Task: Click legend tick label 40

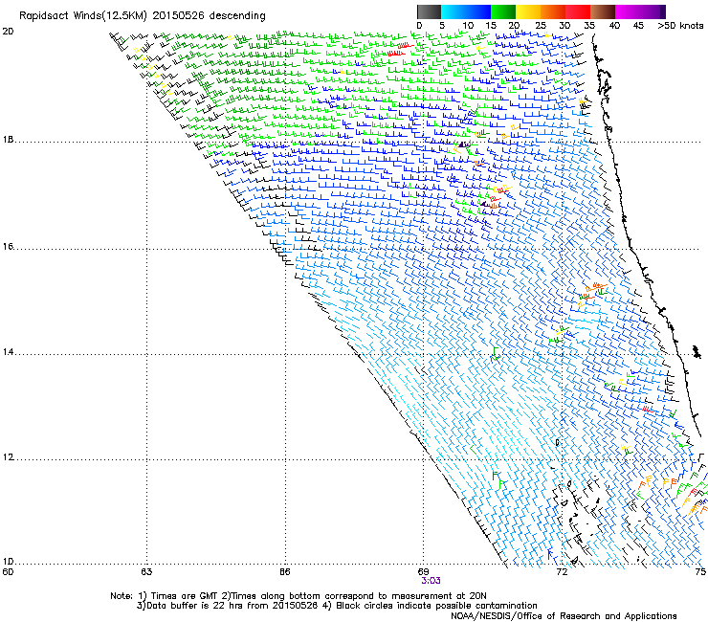Action: coord(614,26)
